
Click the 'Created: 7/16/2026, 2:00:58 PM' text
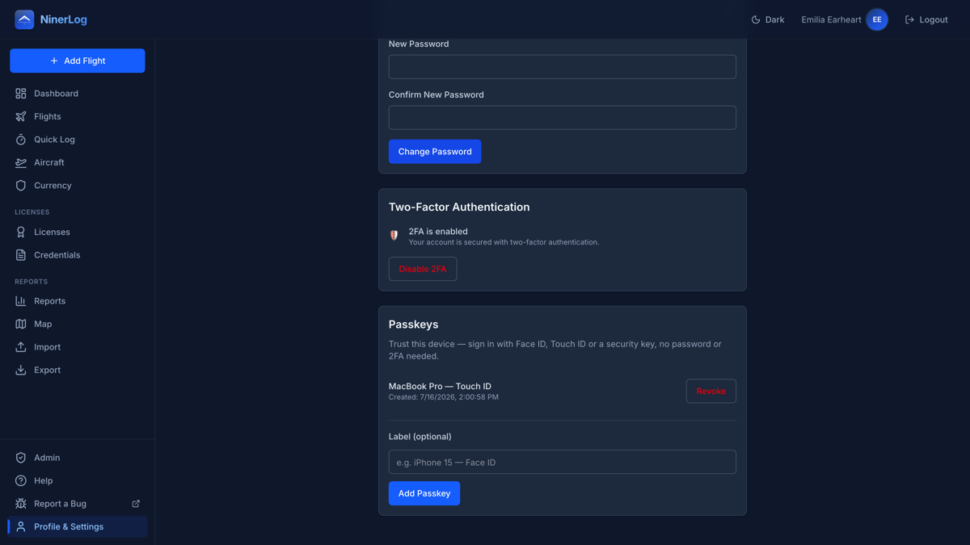pos(444,397)
